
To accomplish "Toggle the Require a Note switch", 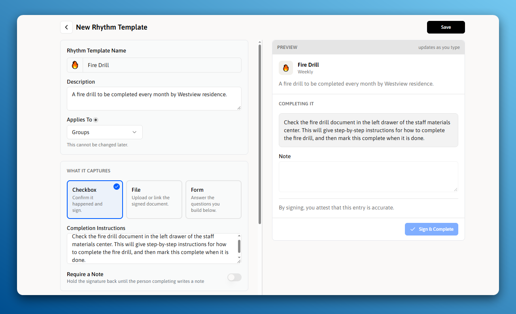I will [234, 277].
